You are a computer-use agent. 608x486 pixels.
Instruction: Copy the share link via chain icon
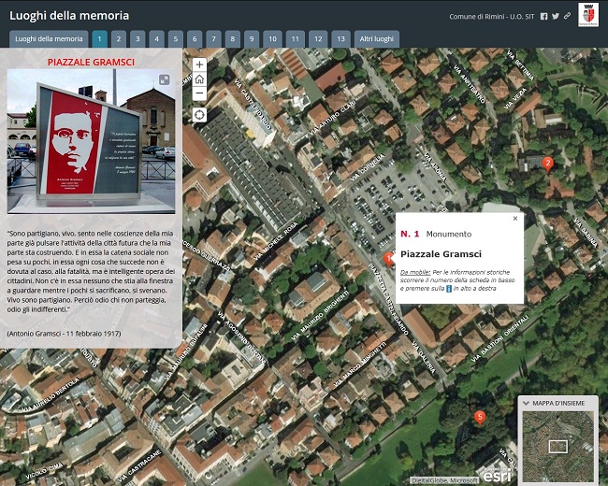567,16
